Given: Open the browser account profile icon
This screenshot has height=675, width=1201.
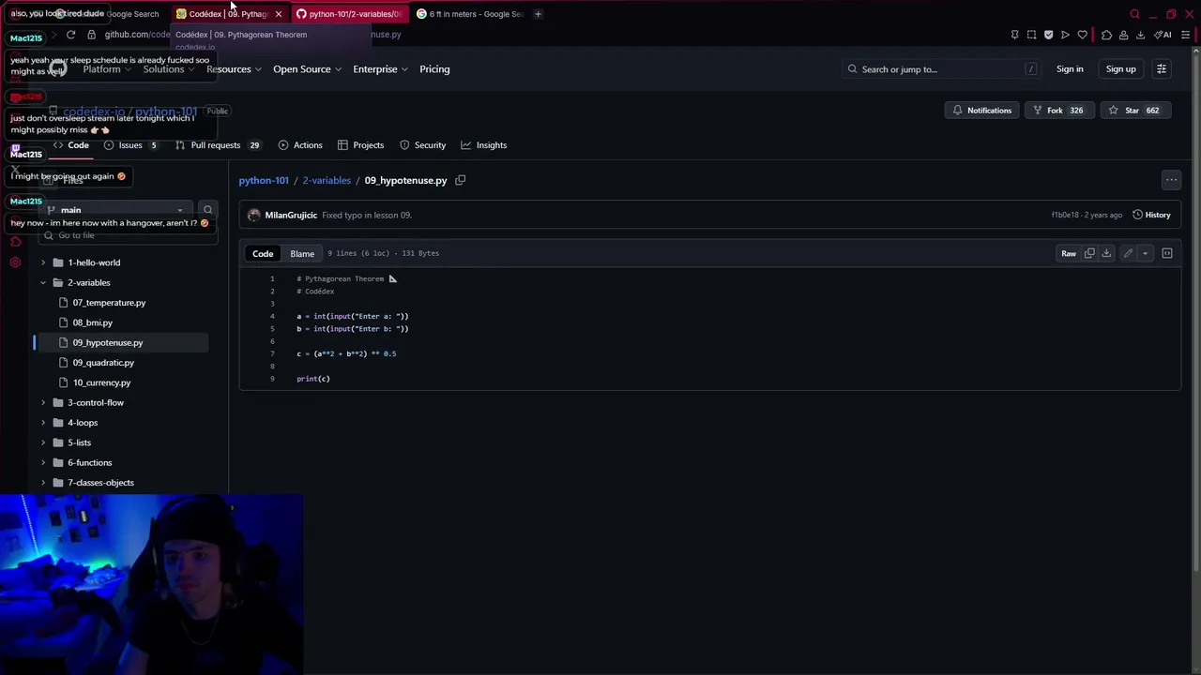Looking at the screenshot, I should 1123,35.
